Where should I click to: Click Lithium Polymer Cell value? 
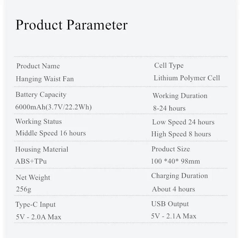click(x=187, y=78)
